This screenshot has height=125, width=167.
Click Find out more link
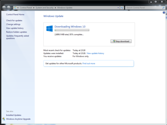pyautogui.click(x=89, y=63)
